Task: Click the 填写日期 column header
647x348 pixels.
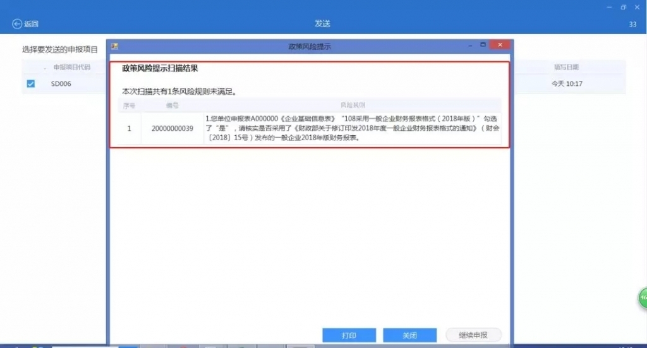Action: 567,67
